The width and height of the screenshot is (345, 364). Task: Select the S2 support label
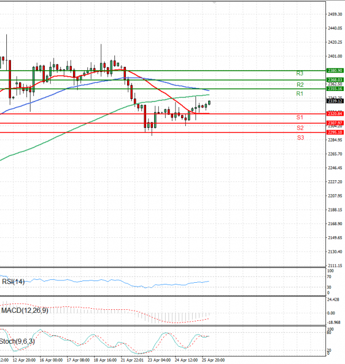[x=300, y=128]
